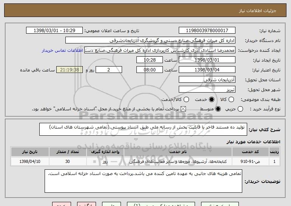Click the creation date field 1398/03/01
291x206 pixels.
pyautogui.click(x=207, y=60)
